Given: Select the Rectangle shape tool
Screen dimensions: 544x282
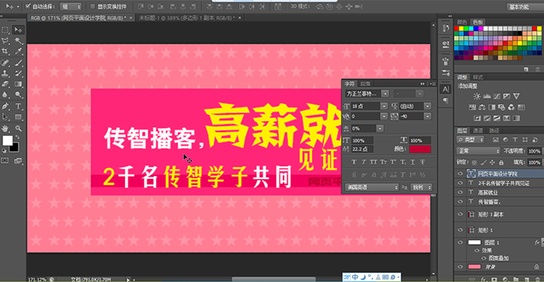Looking at the screenshot, I should 18,117.
